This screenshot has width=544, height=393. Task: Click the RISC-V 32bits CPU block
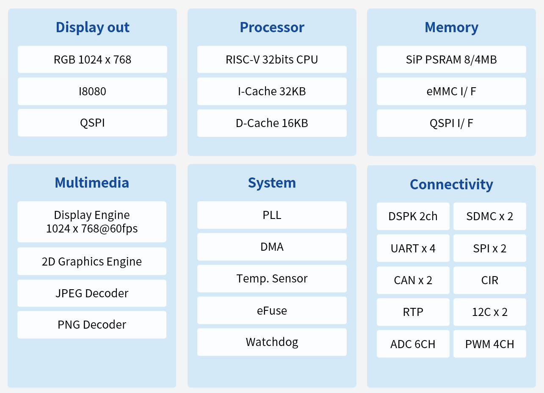[272, 60]
